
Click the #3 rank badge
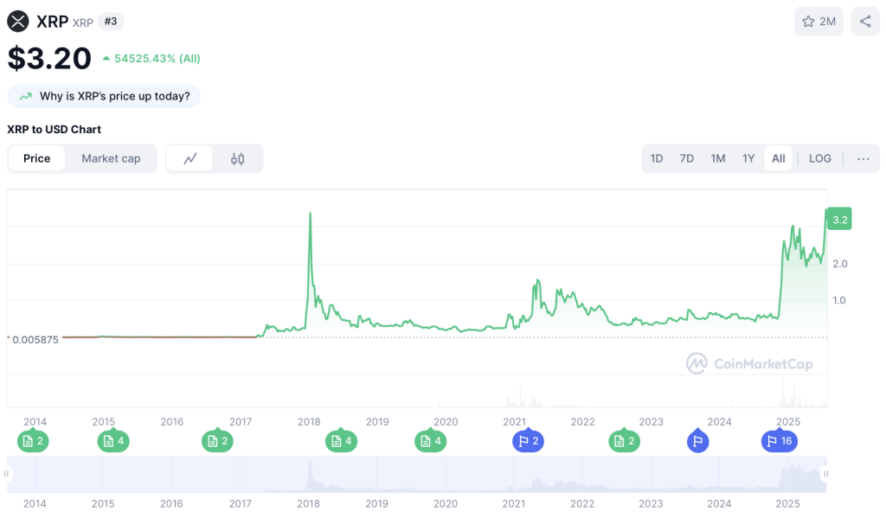pos(111,22)
